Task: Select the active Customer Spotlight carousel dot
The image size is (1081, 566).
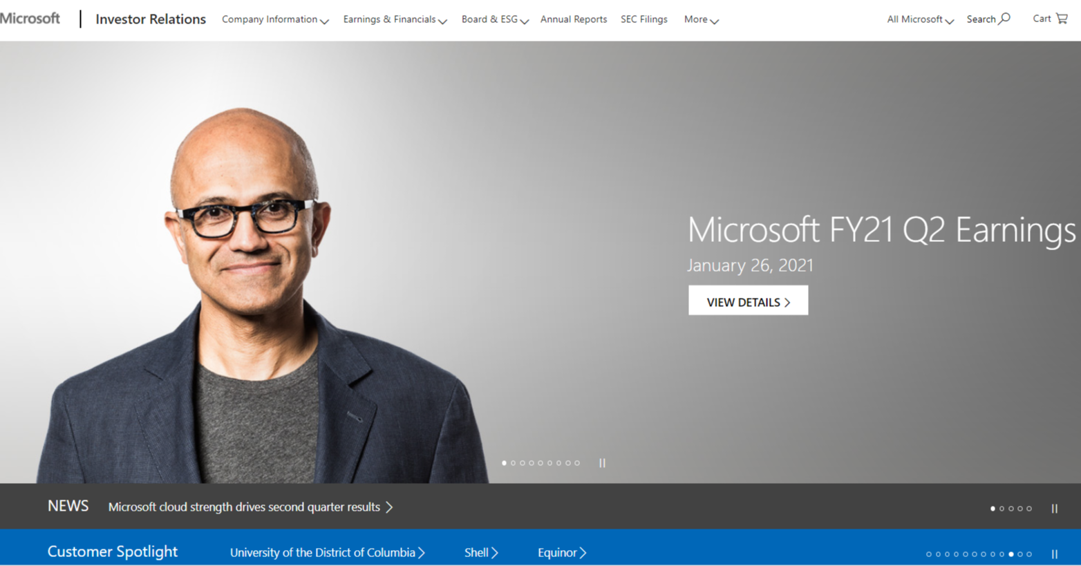Action: tap(1011, 554)
